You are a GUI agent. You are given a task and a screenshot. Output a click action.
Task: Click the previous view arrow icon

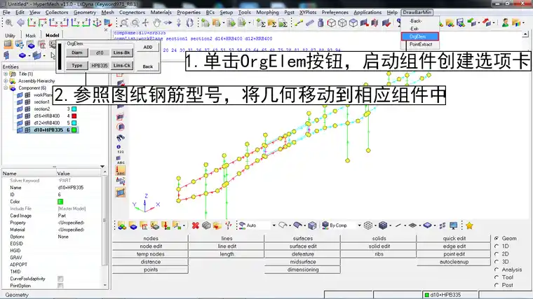click(x=20, y=22)
